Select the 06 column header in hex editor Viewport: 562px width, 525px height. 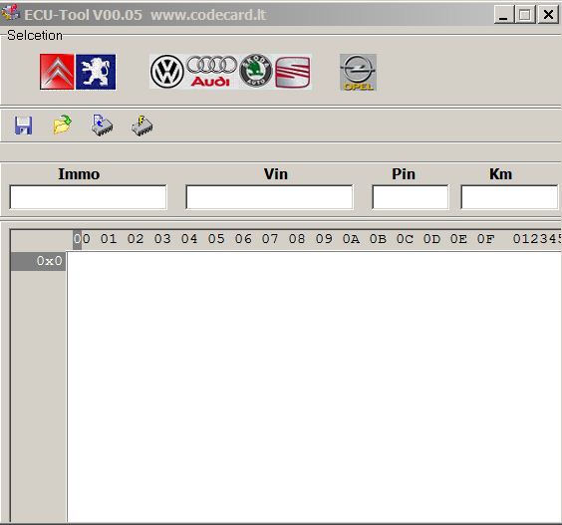point(243,239)
